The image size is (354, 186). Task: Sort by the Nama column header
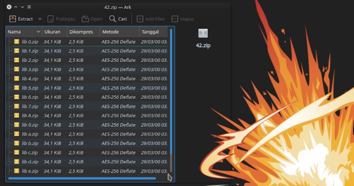(24, 32)
